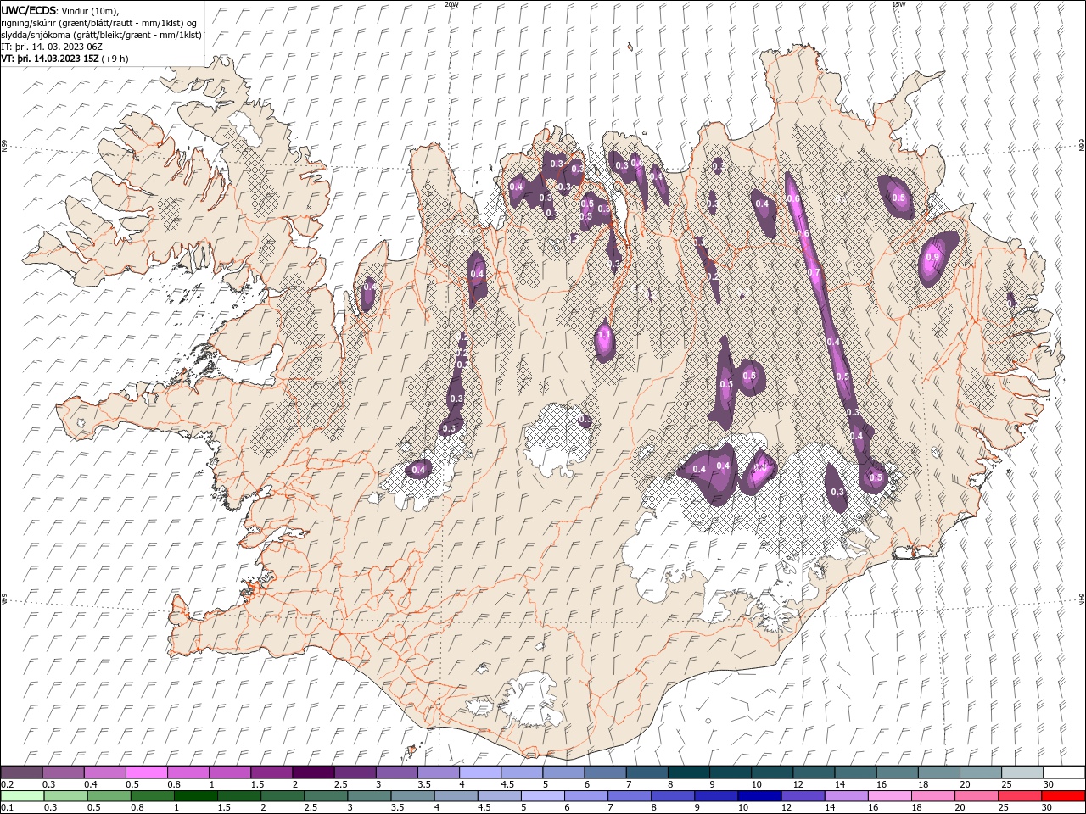
Task: Click the medium green 0.5 rain legend swatch
Action: click(109, 796)
